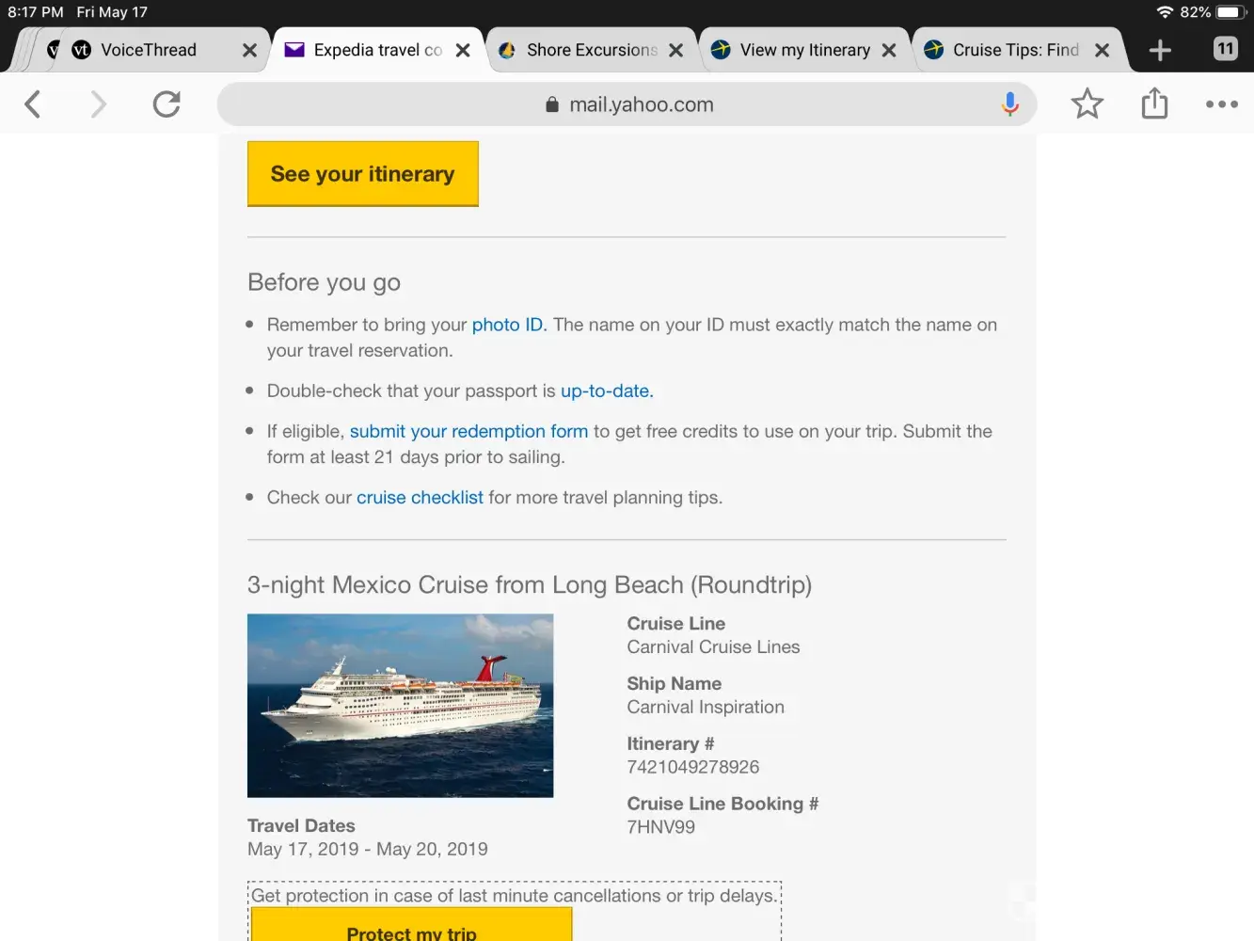Open the cruise checklist link
The image size is (1254, 941).
(420, 497)
